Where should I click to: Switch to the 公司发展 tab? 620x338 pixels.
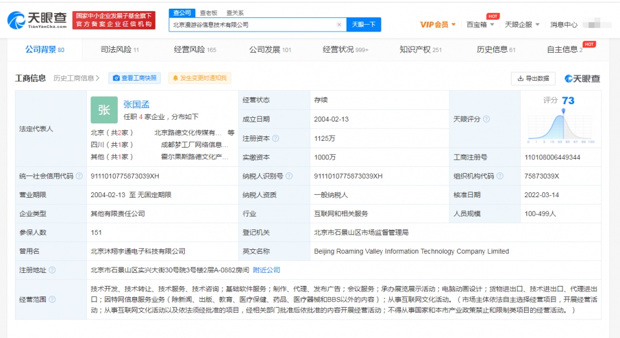[x=270, y=50]
